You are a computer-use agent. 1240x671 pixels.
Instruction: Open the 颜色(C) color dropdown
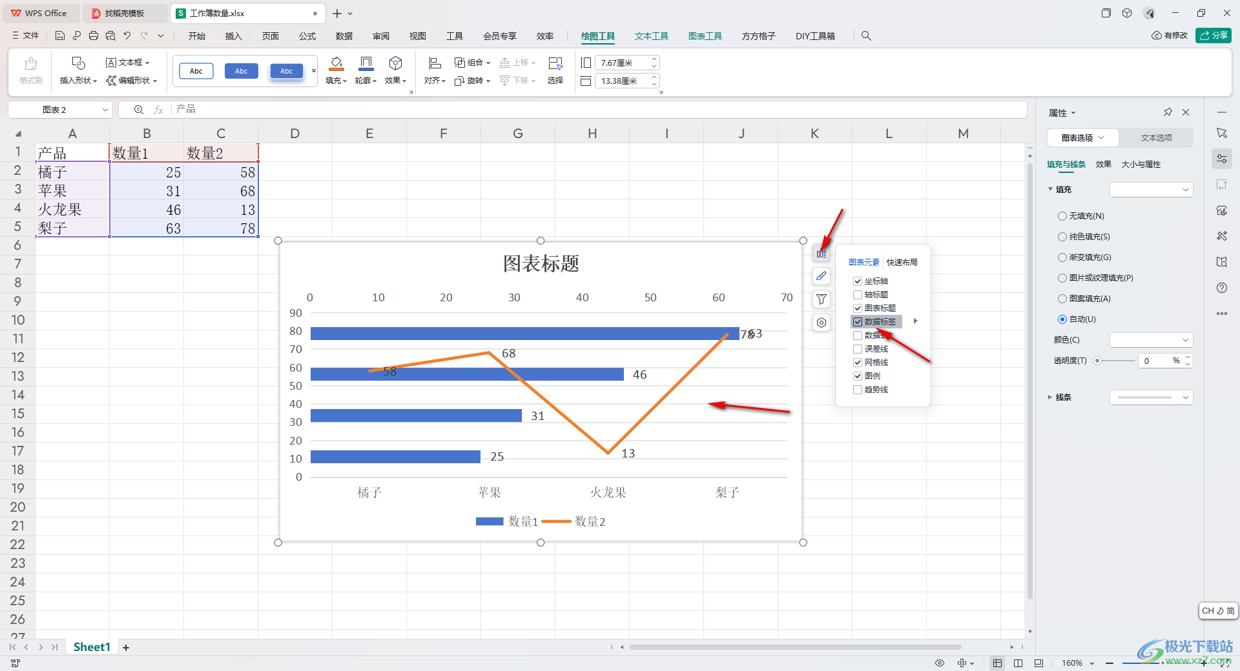pos(1151,340)
